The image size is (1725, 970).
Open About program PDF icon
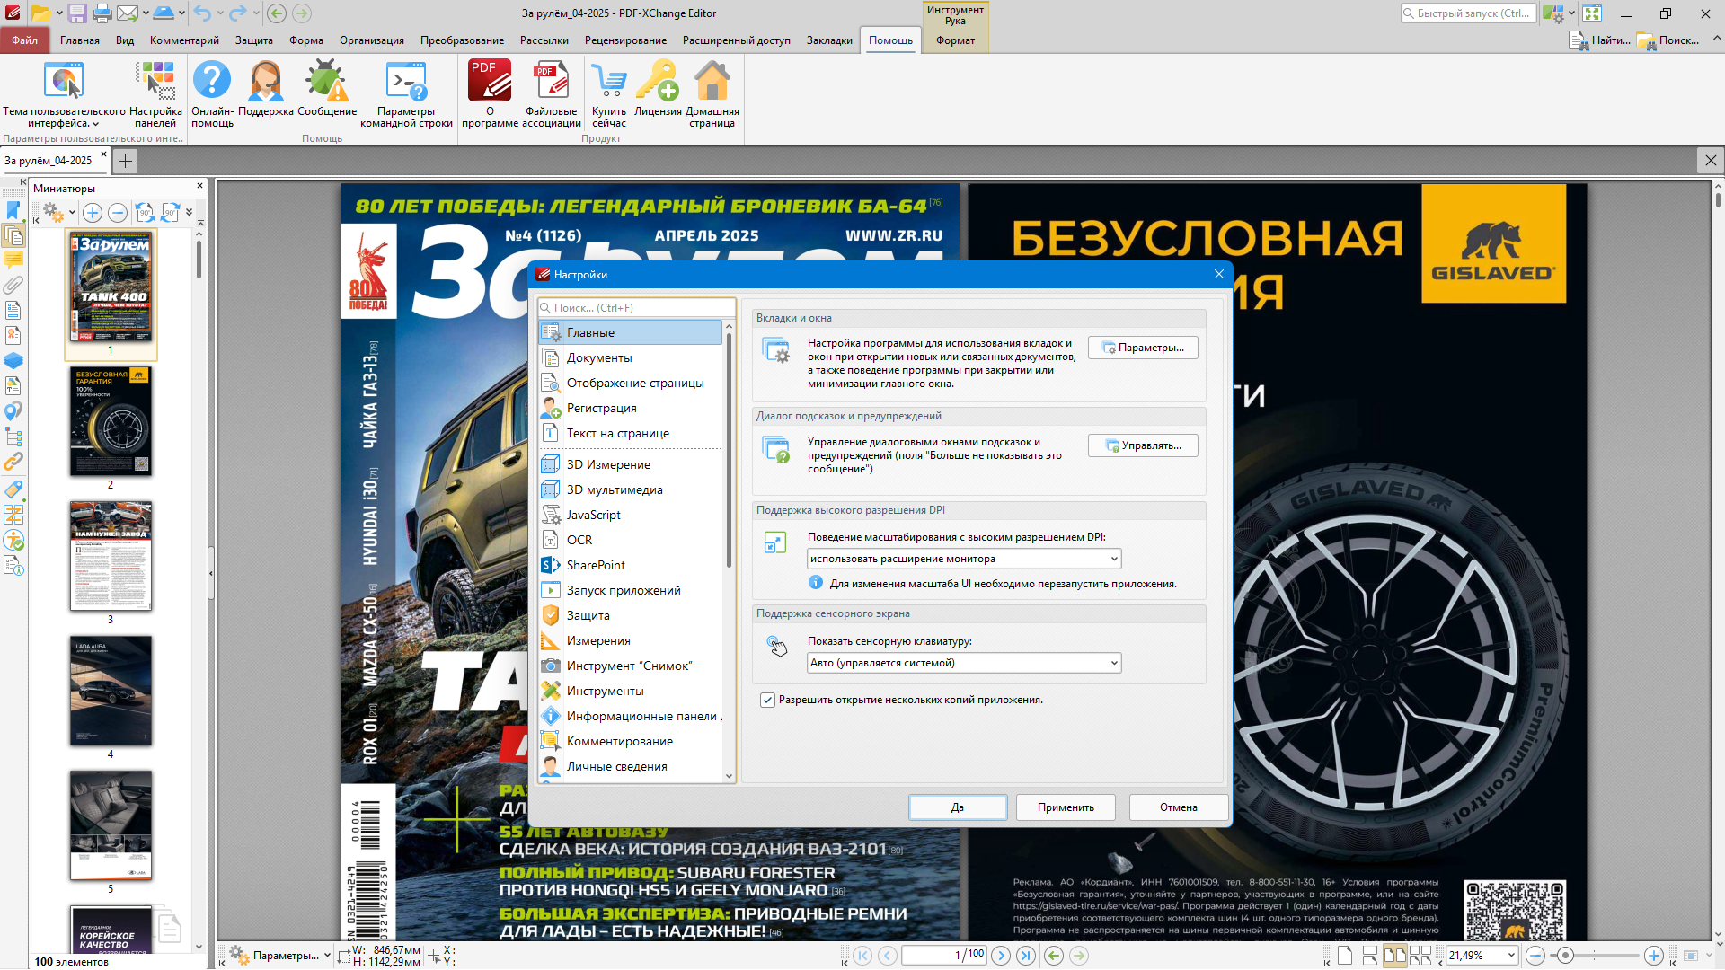[x=490, y=82]
